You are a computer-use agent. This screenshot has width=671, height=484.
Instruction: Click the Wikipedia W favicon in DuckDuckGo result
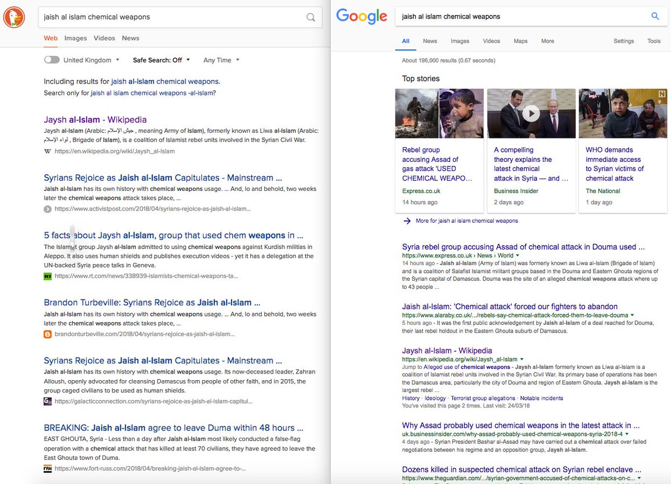(48, 151)
